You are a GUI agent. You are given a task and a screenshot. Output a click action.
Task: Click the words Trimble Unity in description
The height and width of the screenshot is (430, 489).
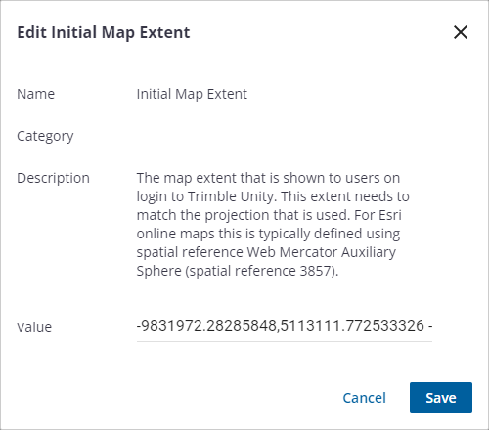(x=233, y=196)
